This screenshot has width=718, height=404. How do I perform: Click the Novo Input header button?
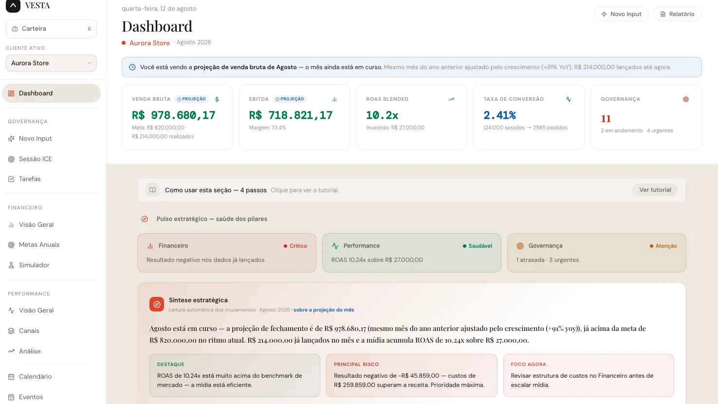621,14
